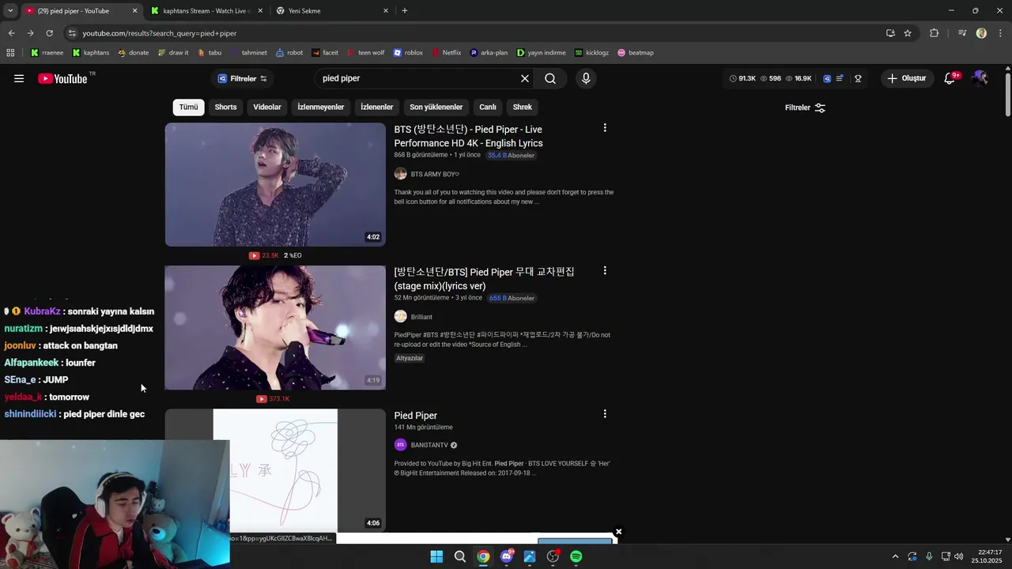Open the Windows Start menu
The image size is (1012, 569).
tap(436, 556)
